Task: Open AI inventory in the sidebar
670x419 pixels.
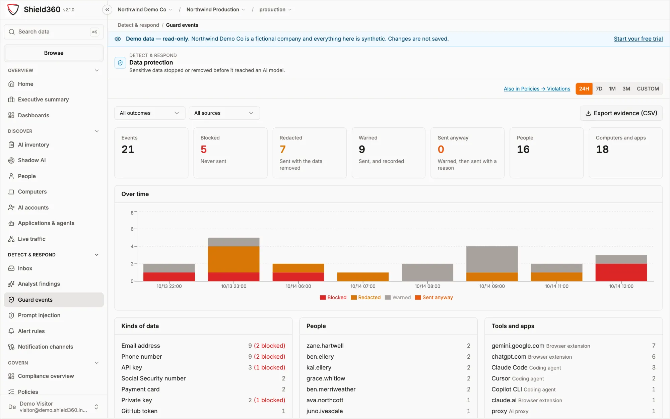Action: pyautogui.click(x=54, y=145)
